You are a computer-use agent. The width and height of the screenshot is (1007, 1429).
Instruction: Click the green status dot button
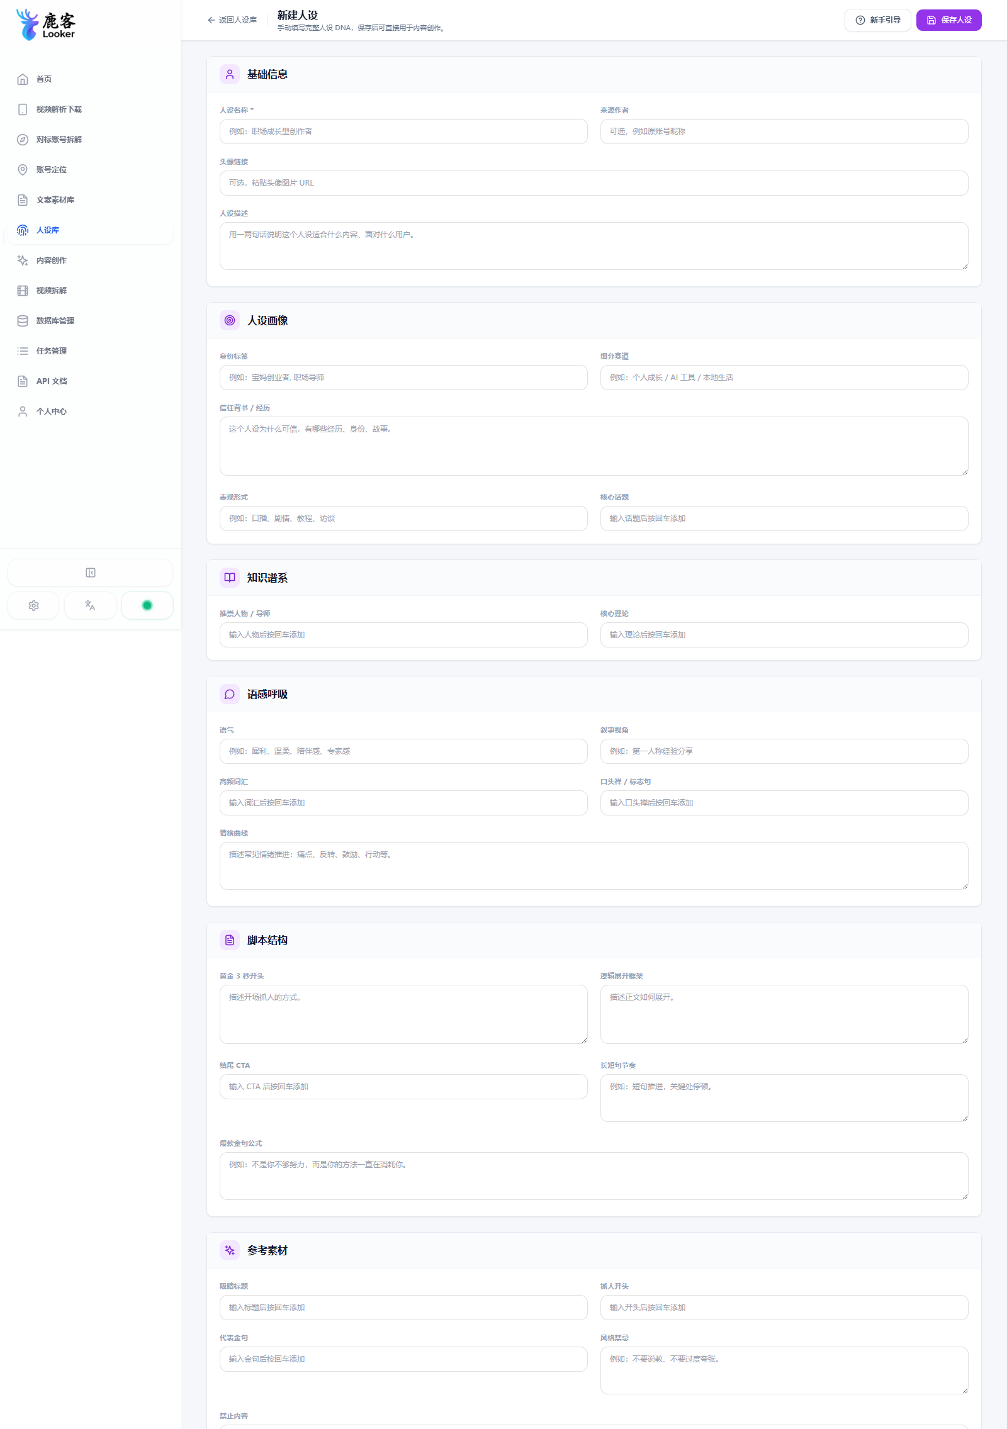point(147,605)
